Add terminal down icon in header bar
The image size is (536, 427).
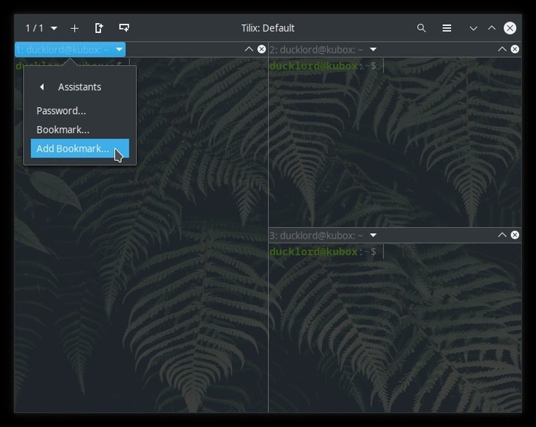coord(124,28)
